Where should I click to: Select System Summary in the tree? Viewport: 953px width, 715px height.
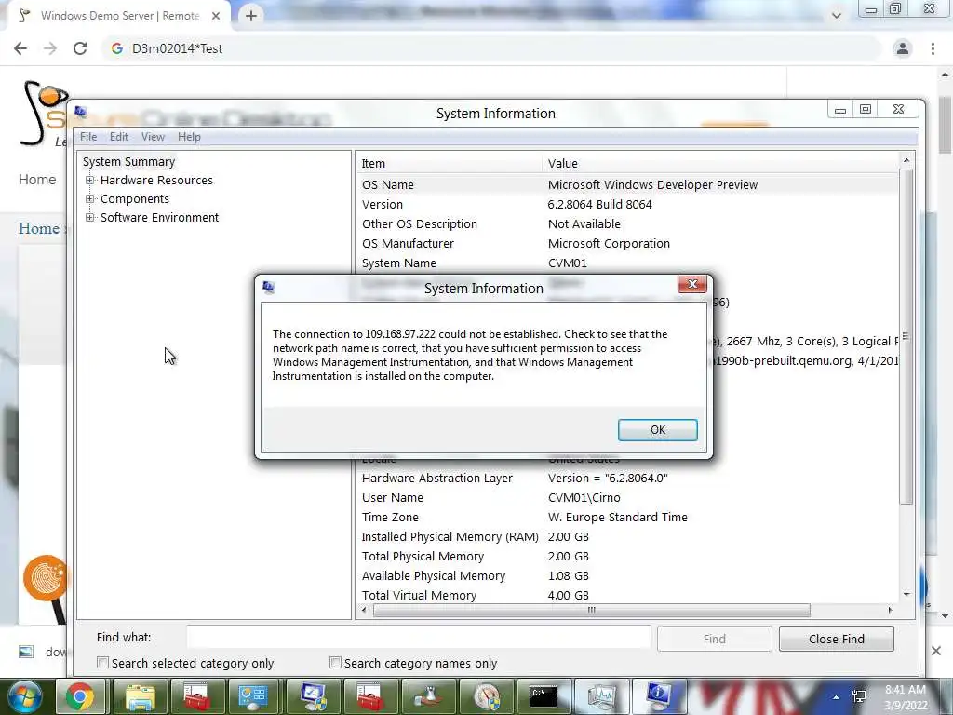pyautogui.click(x=128, y=162)
